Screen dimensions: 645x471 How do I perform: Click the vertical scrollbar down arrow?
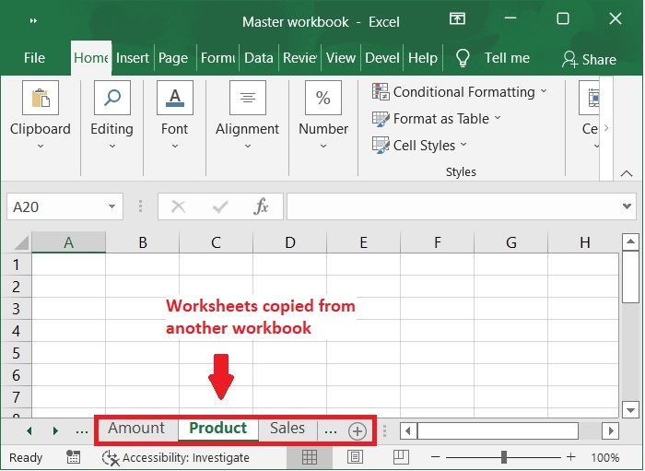coord(630,410)
